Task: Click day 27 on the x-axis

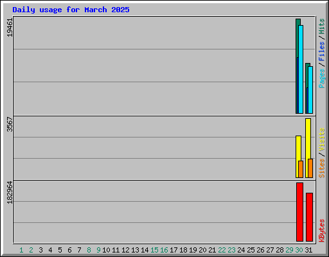Action: pyautogui.click(x=270, y=250)
